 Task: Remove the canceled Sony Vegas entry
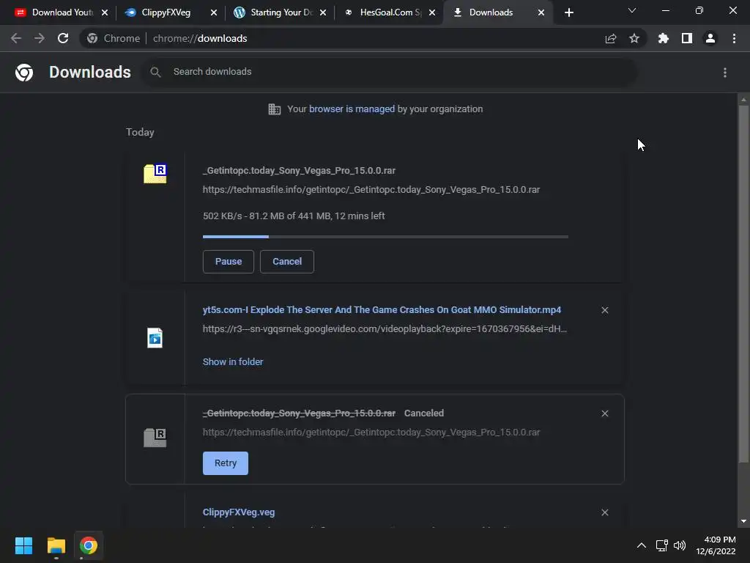(x=604, y=413)
